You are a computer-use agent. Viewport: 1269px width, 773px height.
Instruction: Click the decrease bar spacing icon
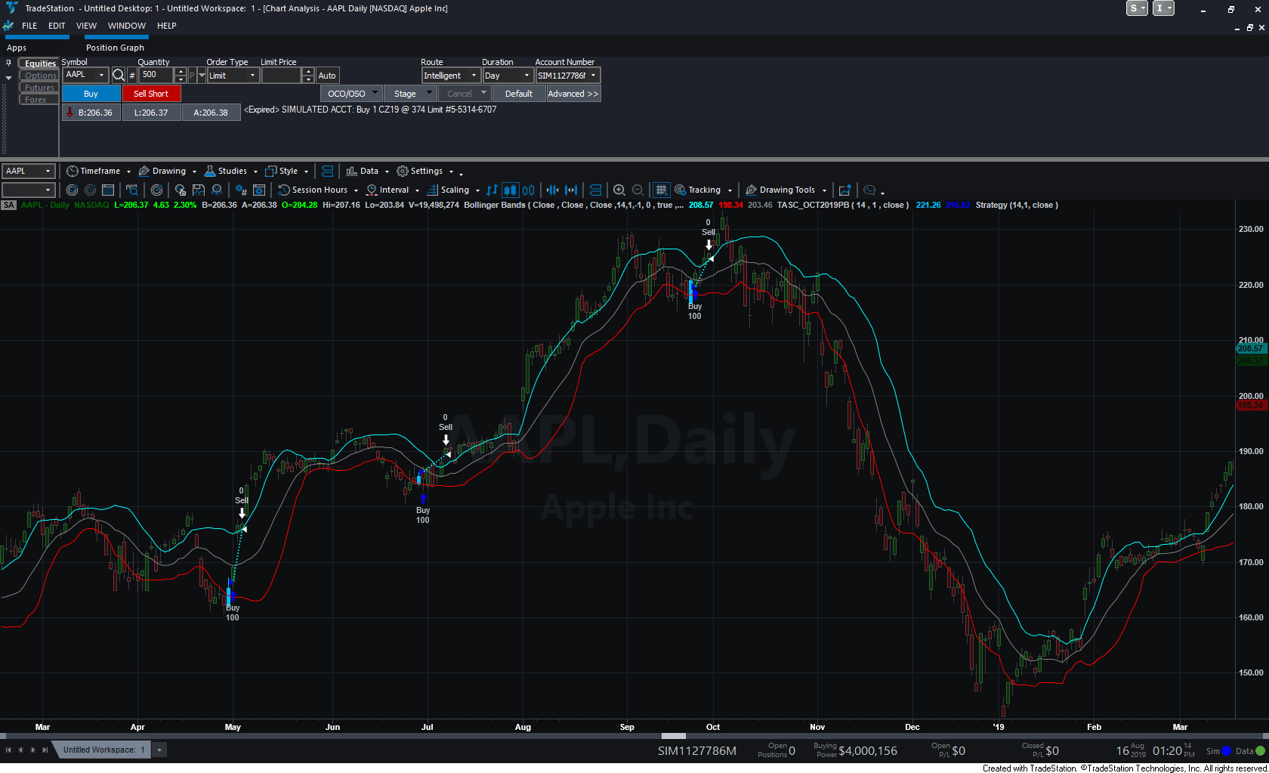(553, 190)
